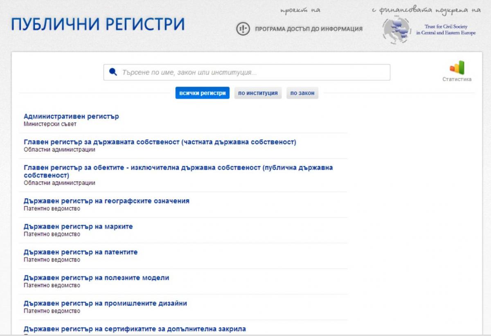
Task: Click Патентно ведомство under географските означения
Action: click(52, 209)
